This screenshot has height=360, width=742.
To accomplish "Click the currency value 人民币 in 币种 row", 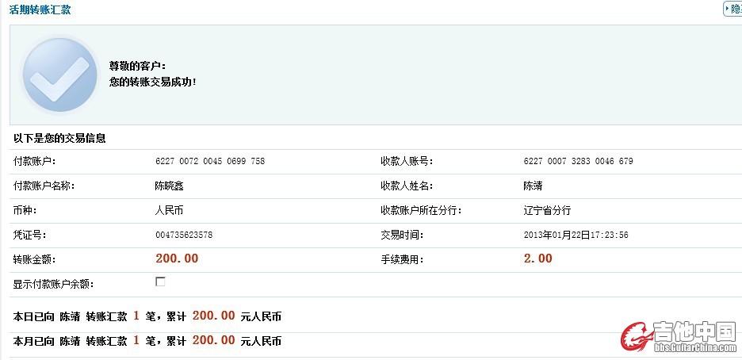I will (170, 211).
